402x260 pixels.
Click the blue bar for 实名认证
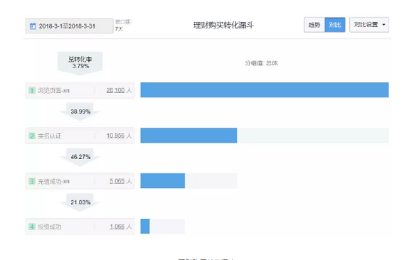[189, 136]
